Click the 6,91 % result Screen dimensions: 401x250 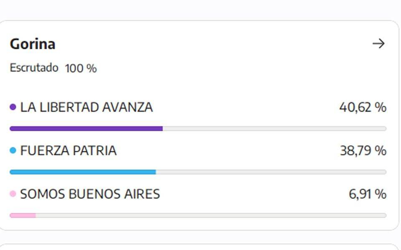[368, 194]
